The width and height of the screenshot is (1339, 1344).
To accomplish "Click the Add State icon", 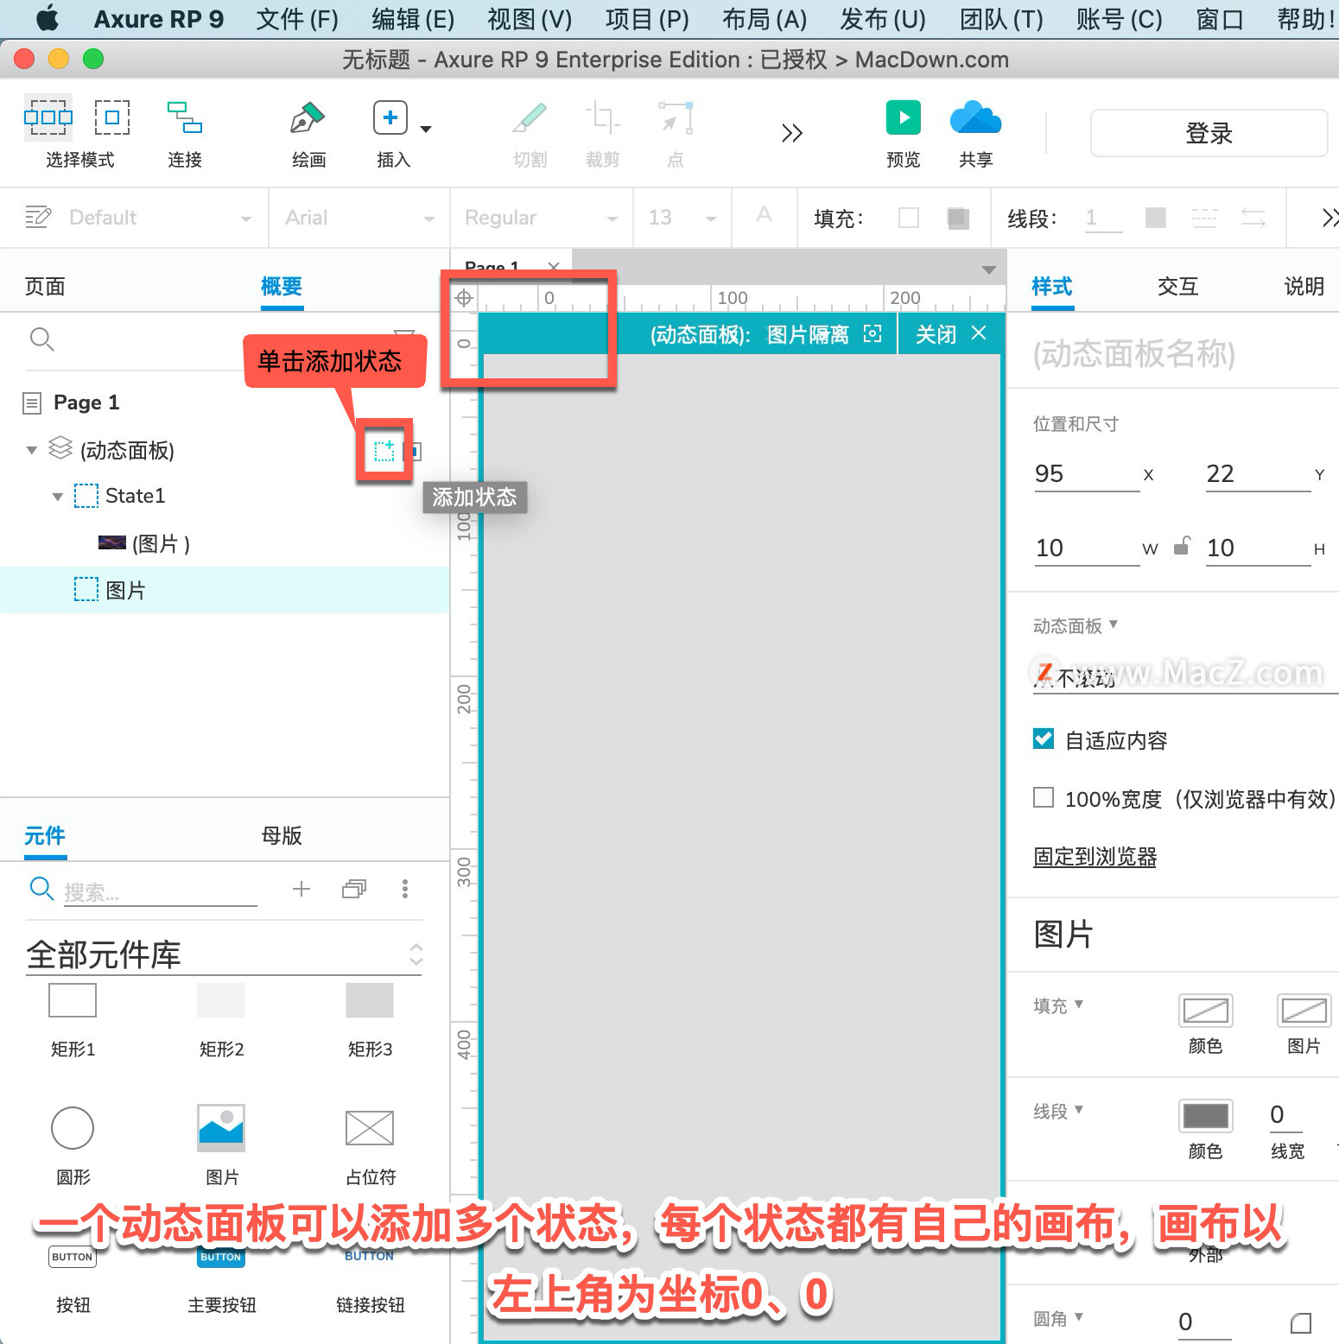I will (x=384, y=450).
